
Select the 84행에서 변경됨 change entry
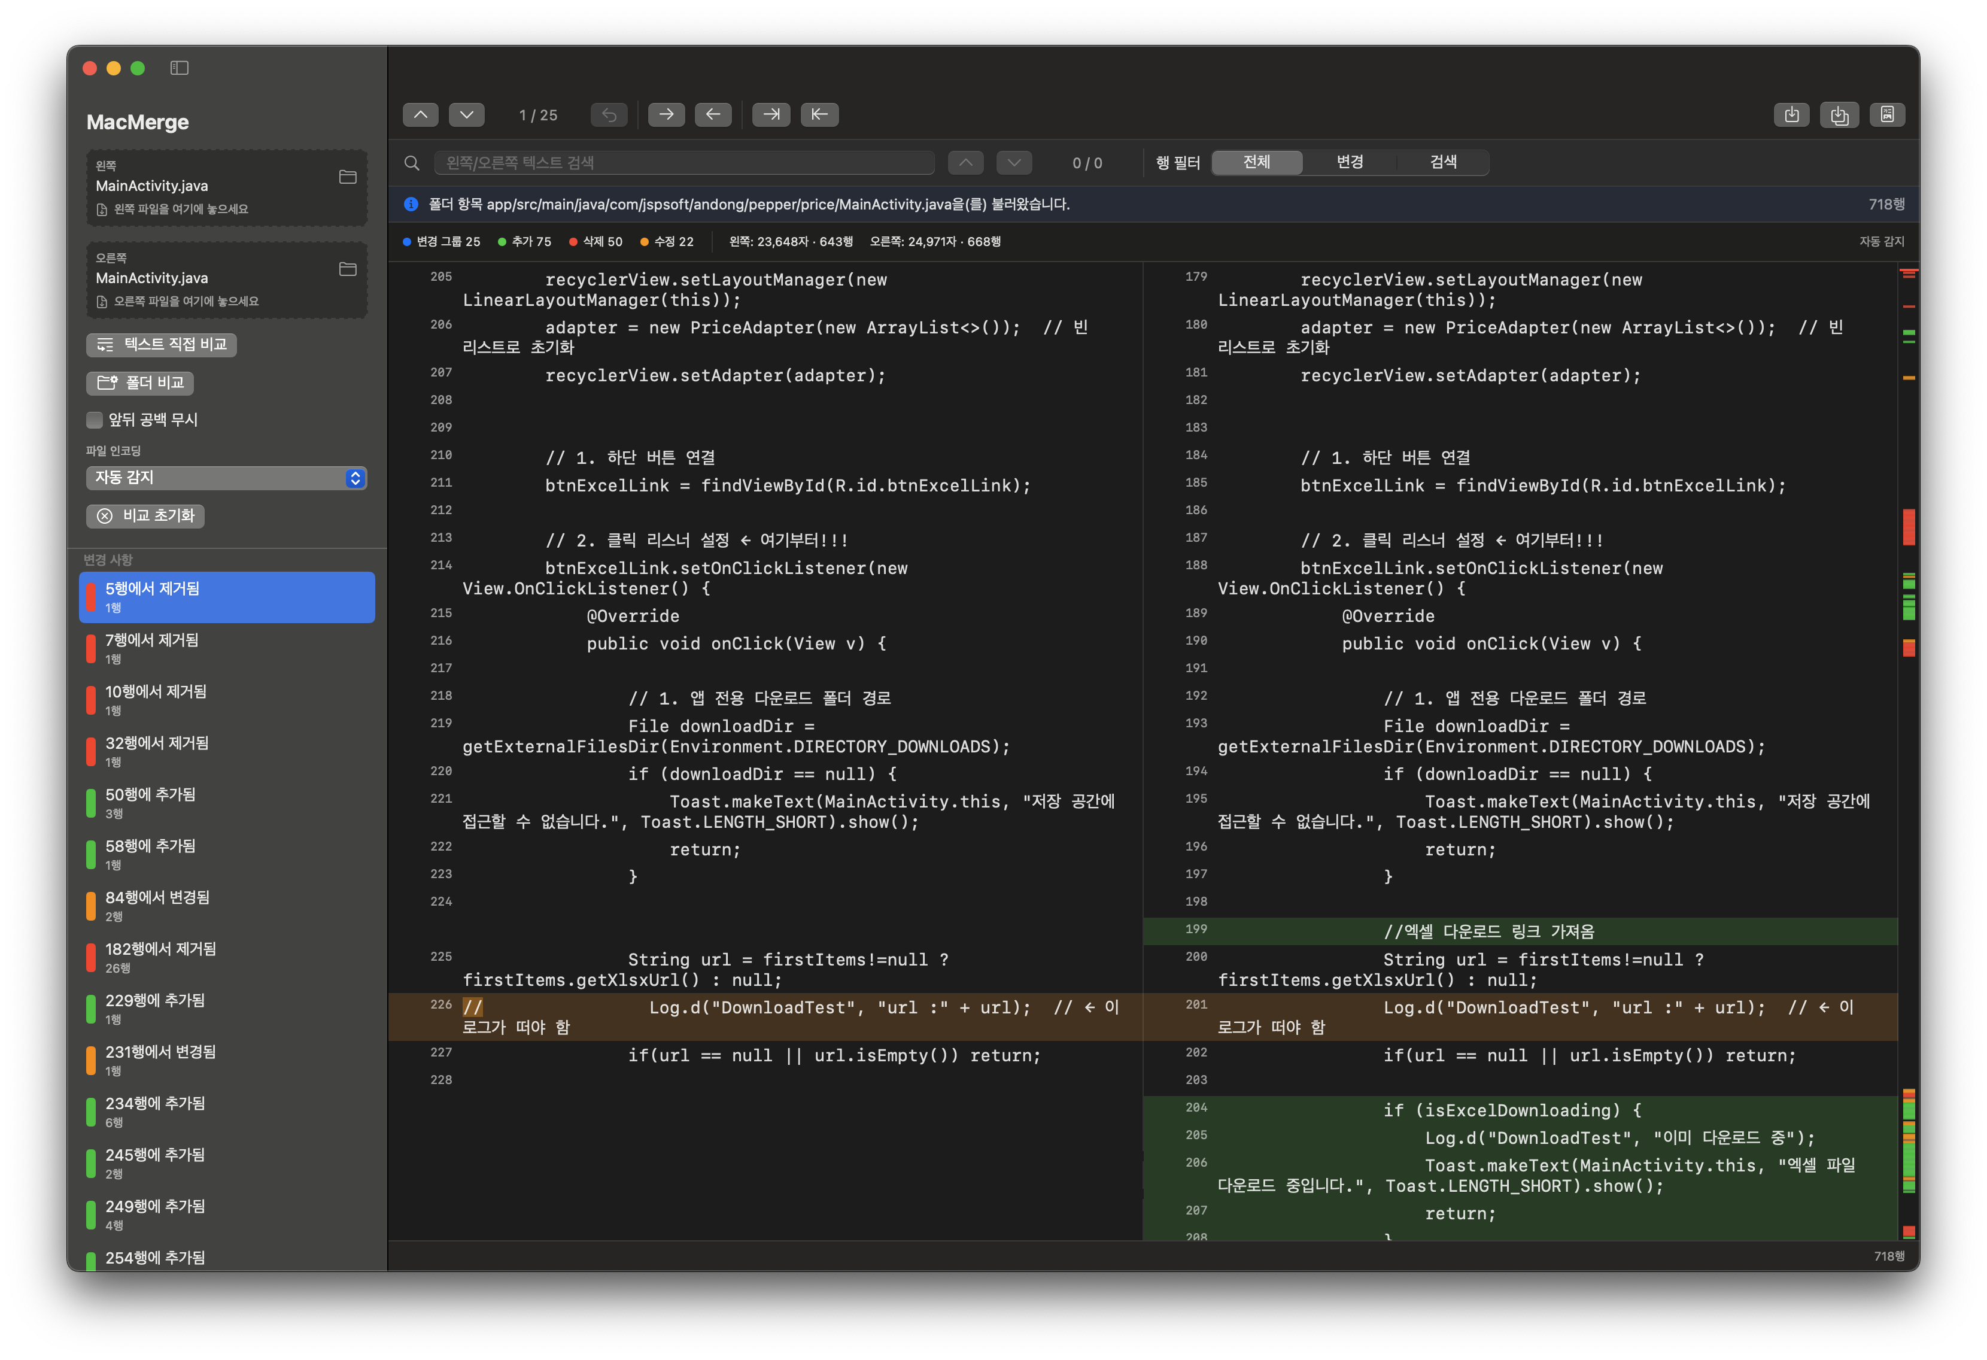[227, 906]
